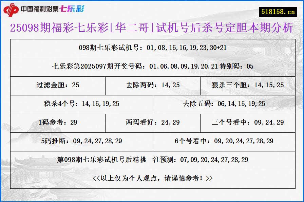Open the 098期试机号 header row
304x202 pixels.
click(x=152, y=48)
